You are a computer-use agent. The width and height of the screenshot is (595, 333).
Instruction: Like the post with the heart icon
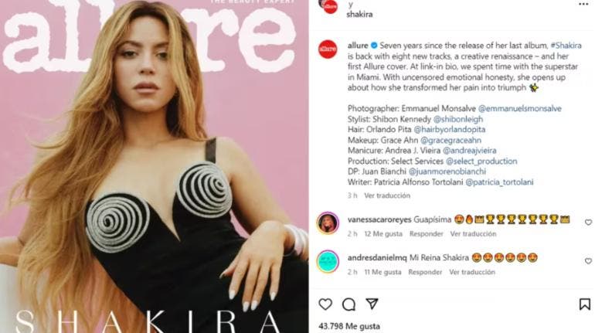tap(325, 304)
